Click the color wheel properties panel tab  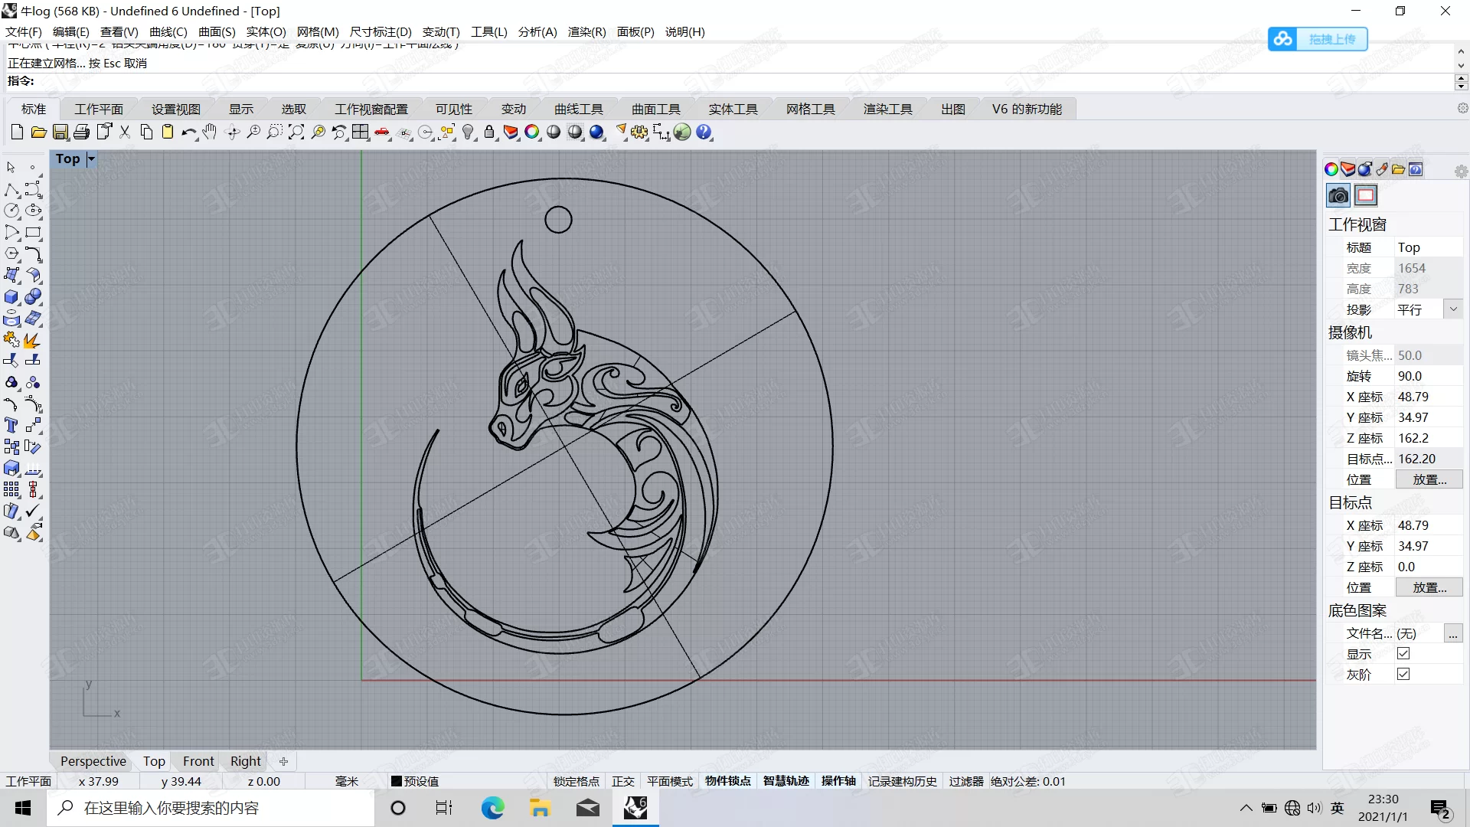point(1331,169)
